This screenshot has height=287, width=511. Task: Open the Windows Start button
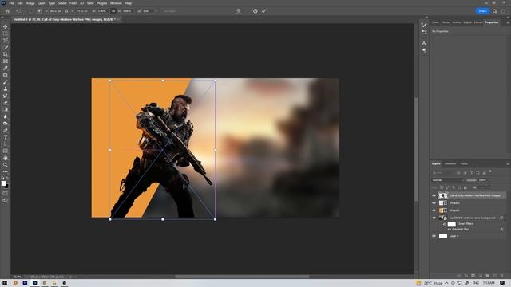(x=5, y=283)
